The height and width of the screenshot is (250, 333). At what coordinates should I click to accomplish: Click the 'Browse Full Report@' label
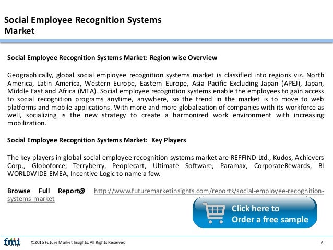point(46,191)
